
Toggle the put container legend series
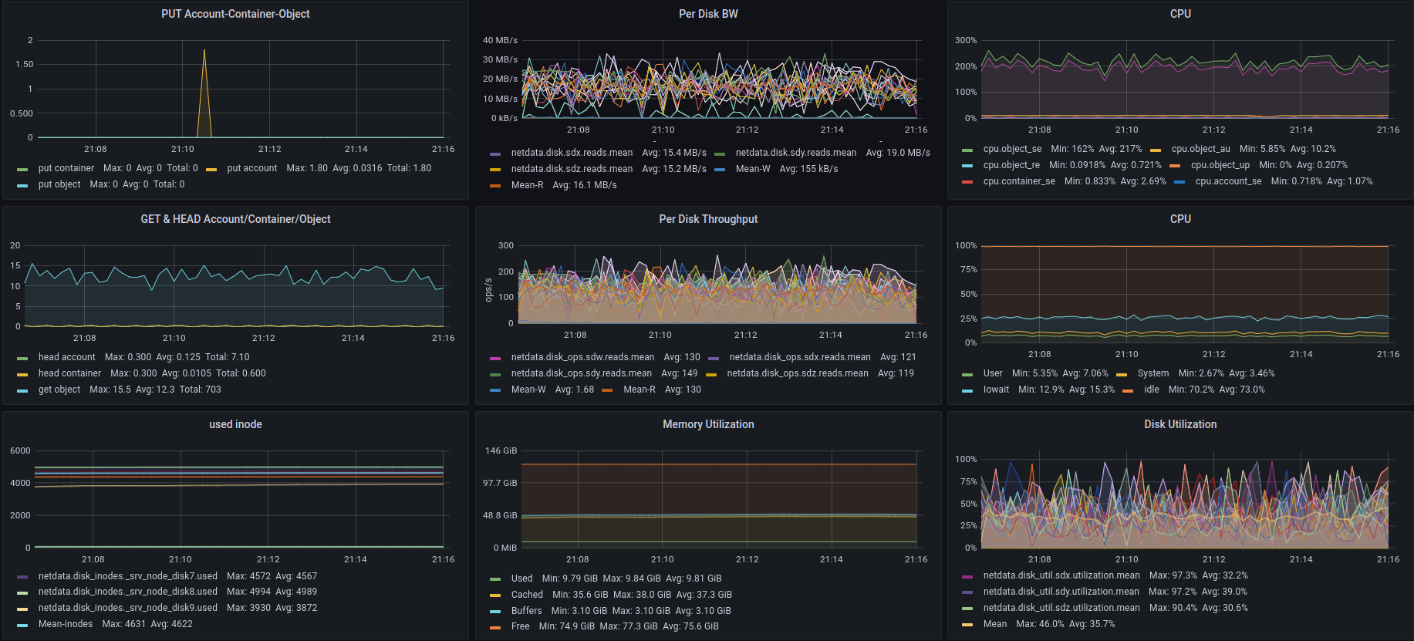66,168
